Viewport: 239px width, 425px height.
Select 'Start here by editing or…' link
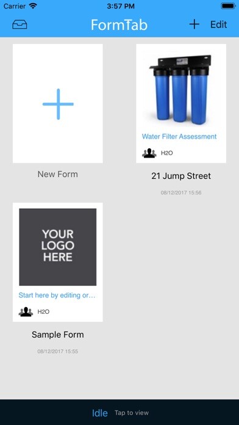pyautogui.click(x=57, y=295)
